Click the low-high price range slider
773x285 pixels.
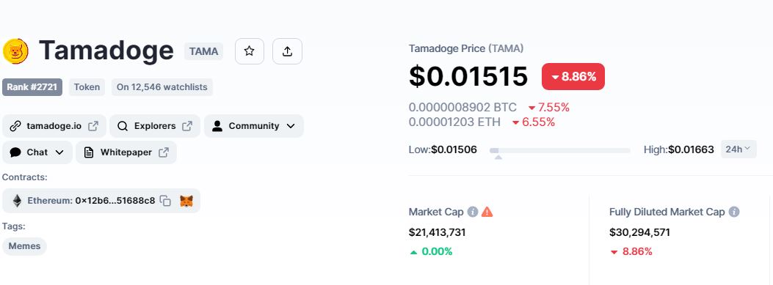click(x=560, y=151)
